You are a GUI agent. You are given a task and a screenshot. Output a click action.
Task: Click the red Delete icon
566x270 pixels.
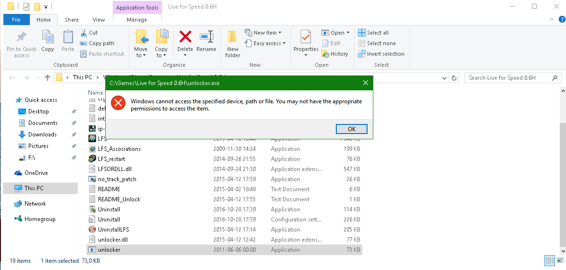[185, 37]
